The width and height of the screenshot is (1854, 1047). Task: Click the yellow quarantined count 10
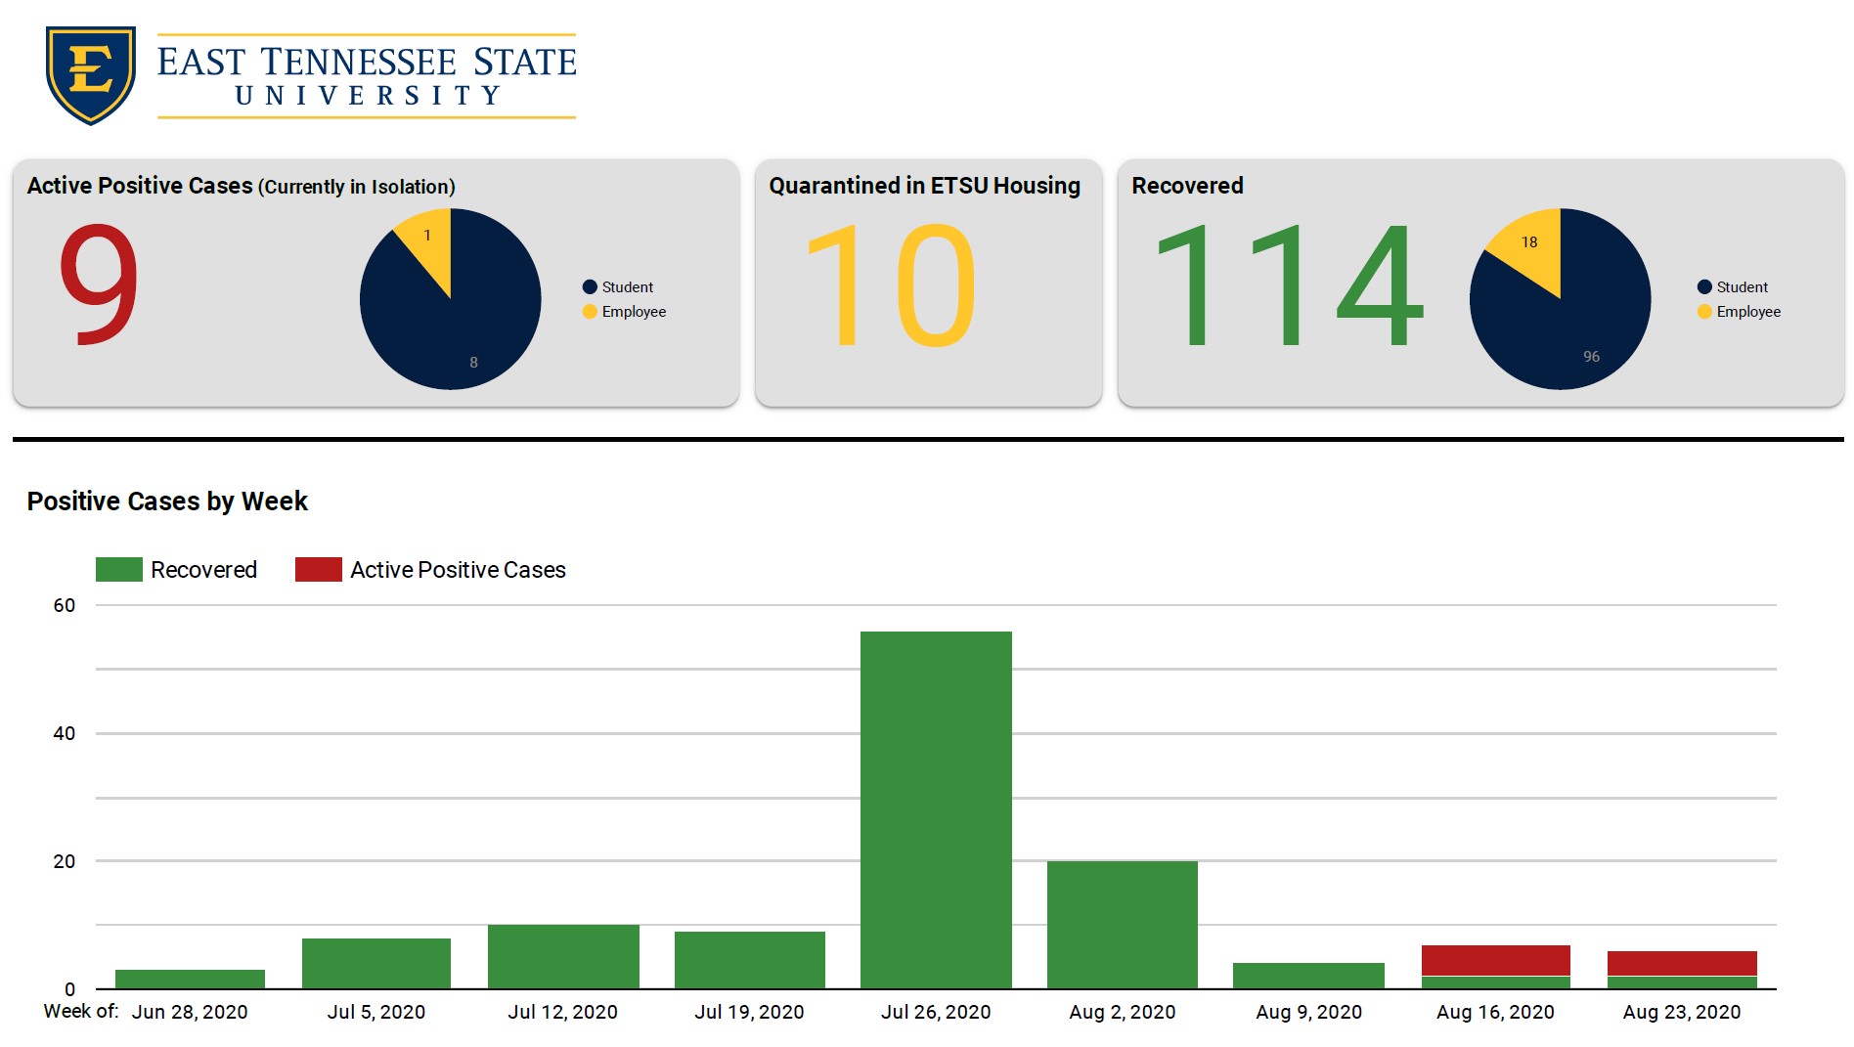click(891, 284)
